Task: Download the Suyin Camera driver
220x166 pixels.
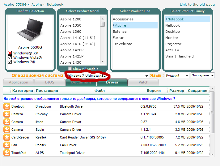Action: [x=7, y=130]
